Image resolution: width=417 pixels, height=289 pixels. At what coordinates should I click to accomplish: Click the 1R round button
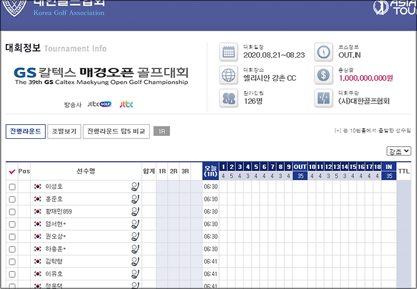(x=162, y=131)
